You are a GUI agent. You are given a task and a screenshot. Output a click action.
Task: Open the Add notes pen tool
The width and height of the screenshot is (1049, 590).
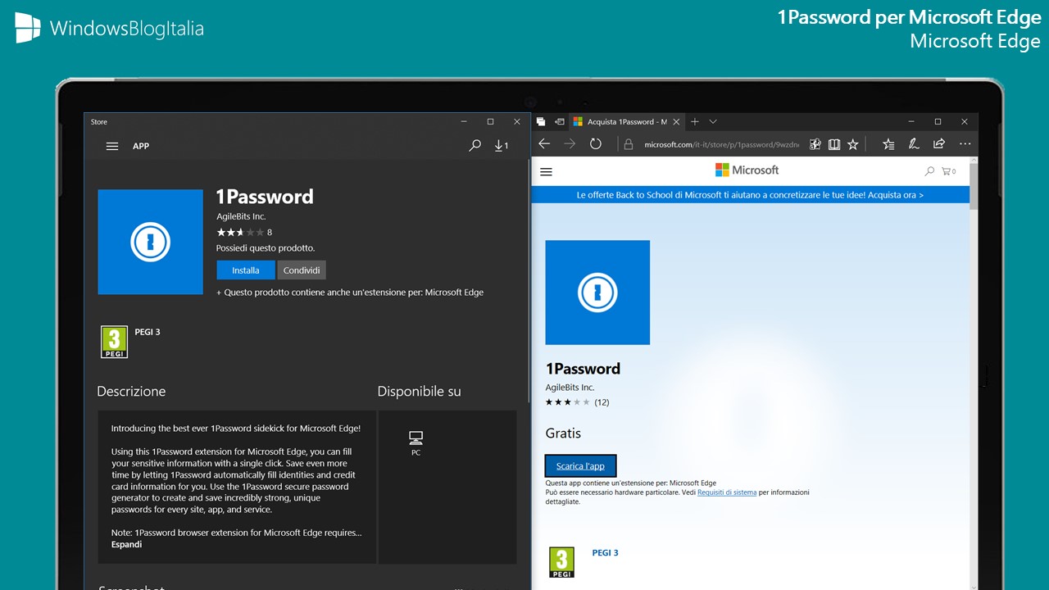914,144
